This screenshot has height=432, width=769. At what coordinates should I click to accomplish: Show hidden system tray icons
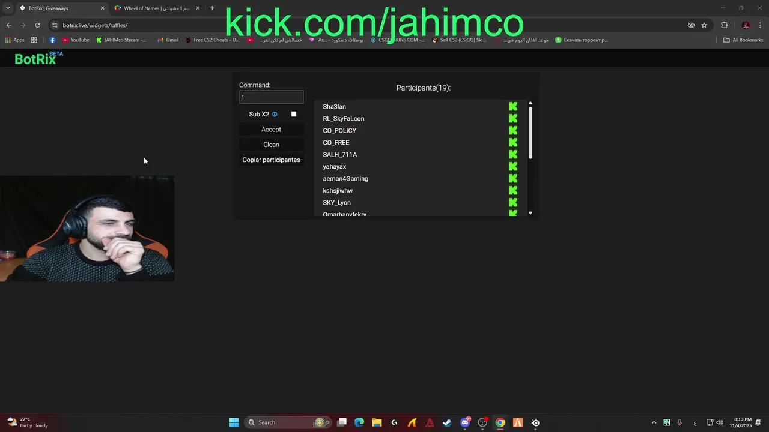point(654,422)
